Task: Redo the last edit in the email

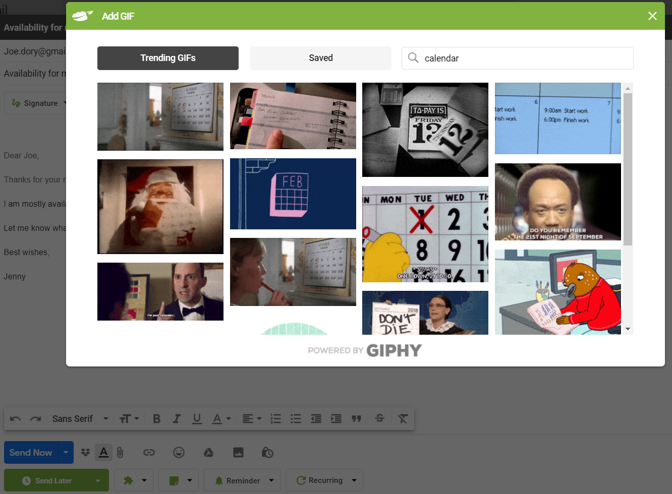Action: [35, 419]
